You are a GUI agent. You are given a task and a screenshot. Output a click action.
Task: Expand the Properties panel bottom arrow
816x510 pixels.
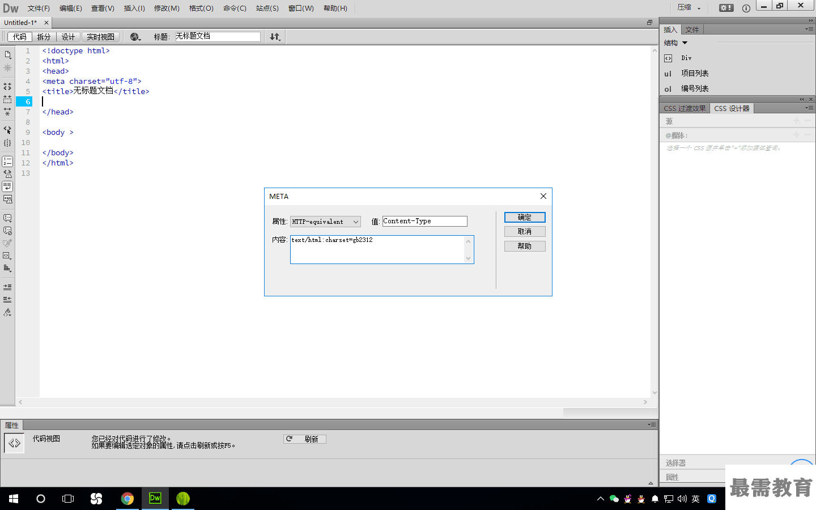(651, 483)
